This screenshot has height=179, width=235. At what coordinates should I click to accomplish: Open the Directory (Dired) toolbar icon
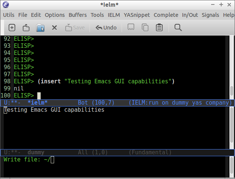40,28
